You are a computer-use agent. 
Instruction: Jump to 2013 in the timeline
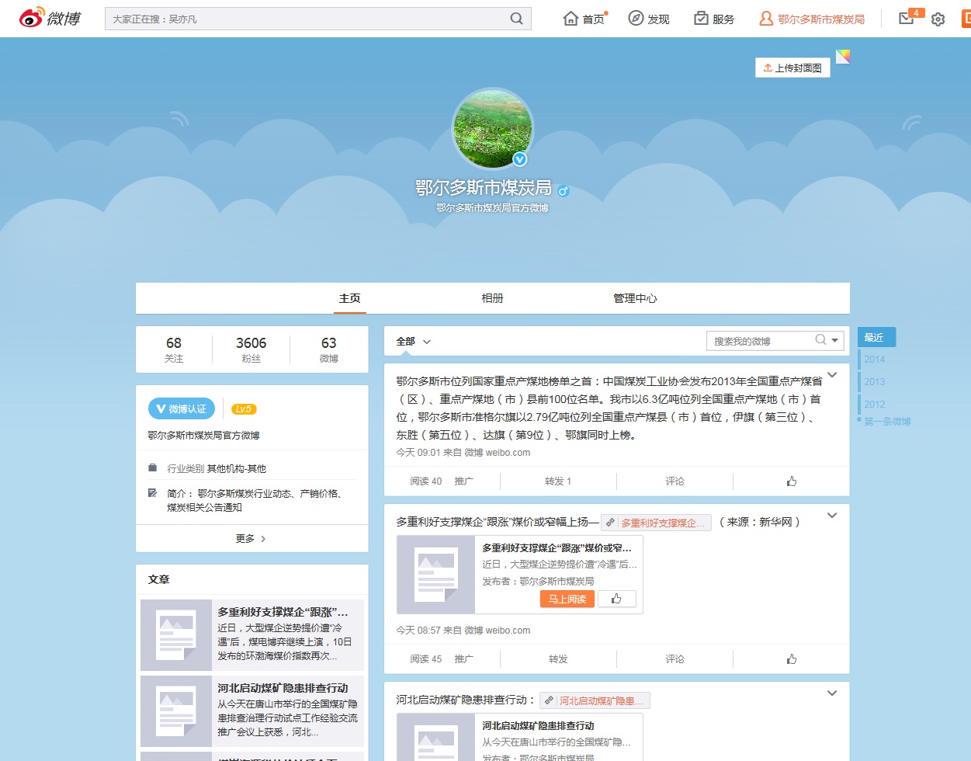(x=875, y=382)
